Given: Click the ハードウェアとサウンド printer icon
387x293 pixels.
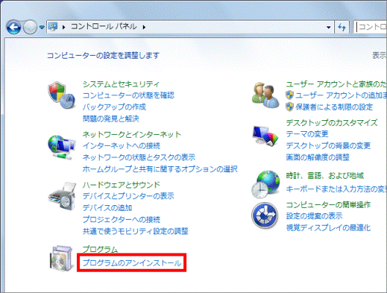Looking at the screenshot, I should click(62, 196).
